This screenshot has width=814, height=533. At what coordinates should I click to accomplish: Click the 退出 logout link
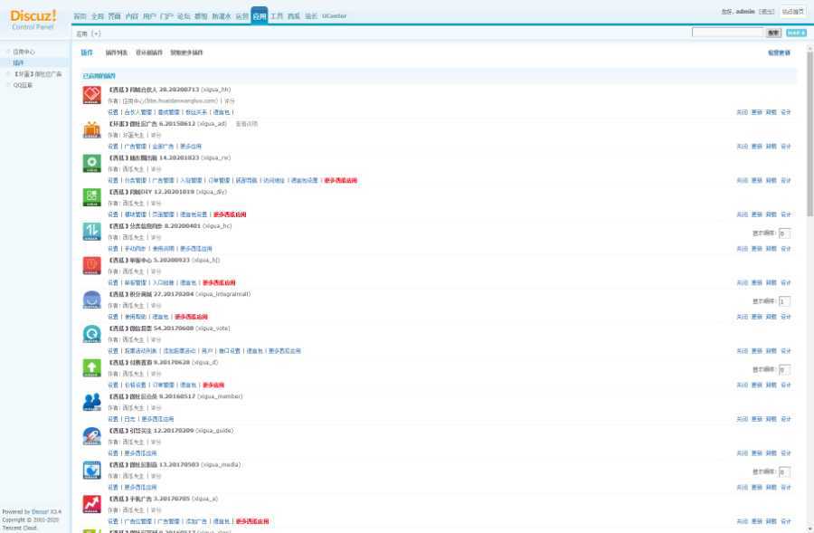tap(767, 12)
